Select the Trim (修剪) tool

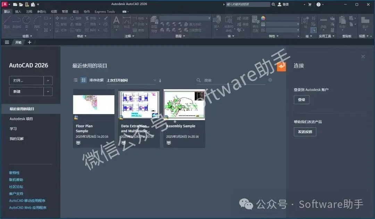(91, 18)
